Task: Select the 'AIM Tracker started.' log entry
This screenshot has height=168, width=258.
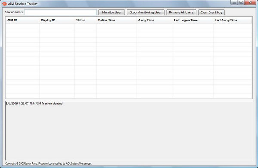Action: click(34, 104)
